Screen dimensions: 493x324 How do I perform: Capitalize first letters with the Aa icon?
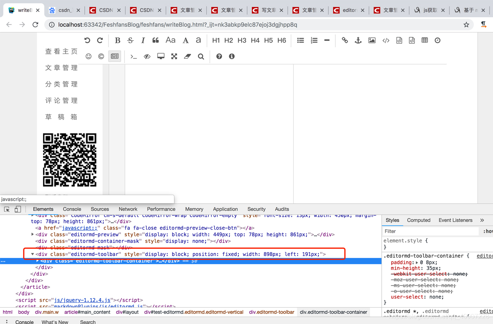170,40
